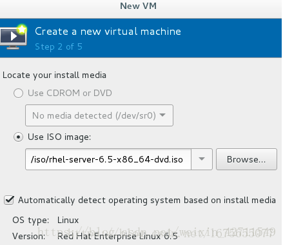This screenshot has height=245, width=283.
Task: Select the Use ISO image radio button
Action: coord(18,137)
